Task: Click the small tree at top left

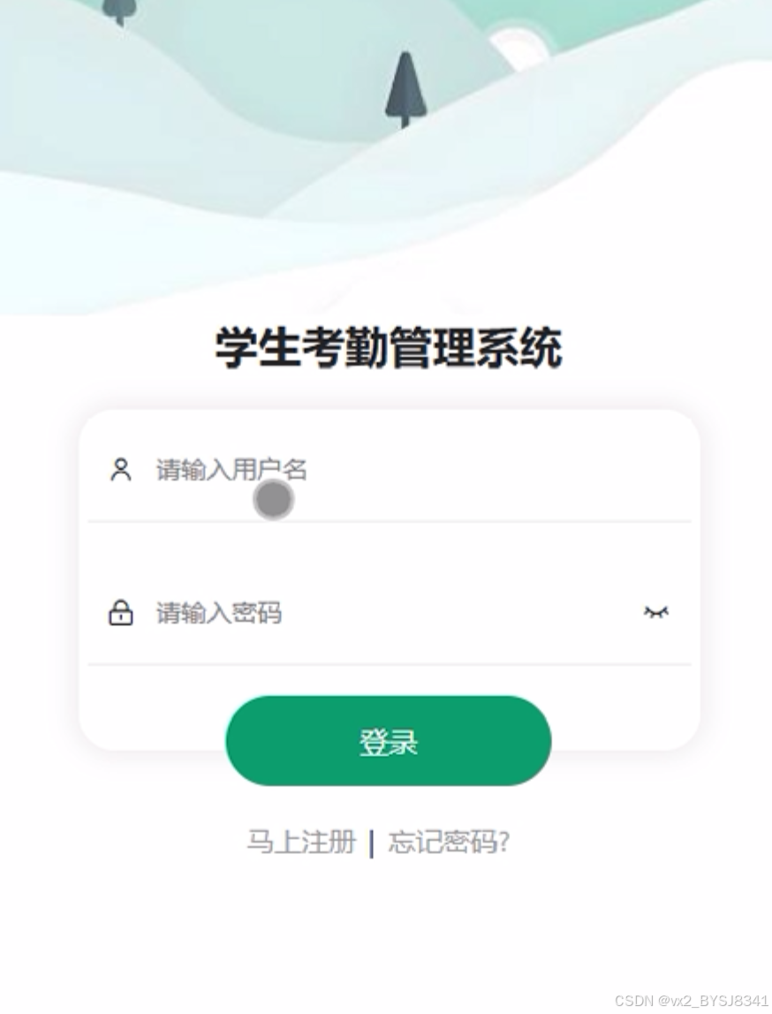Action: tap(120, 11)
